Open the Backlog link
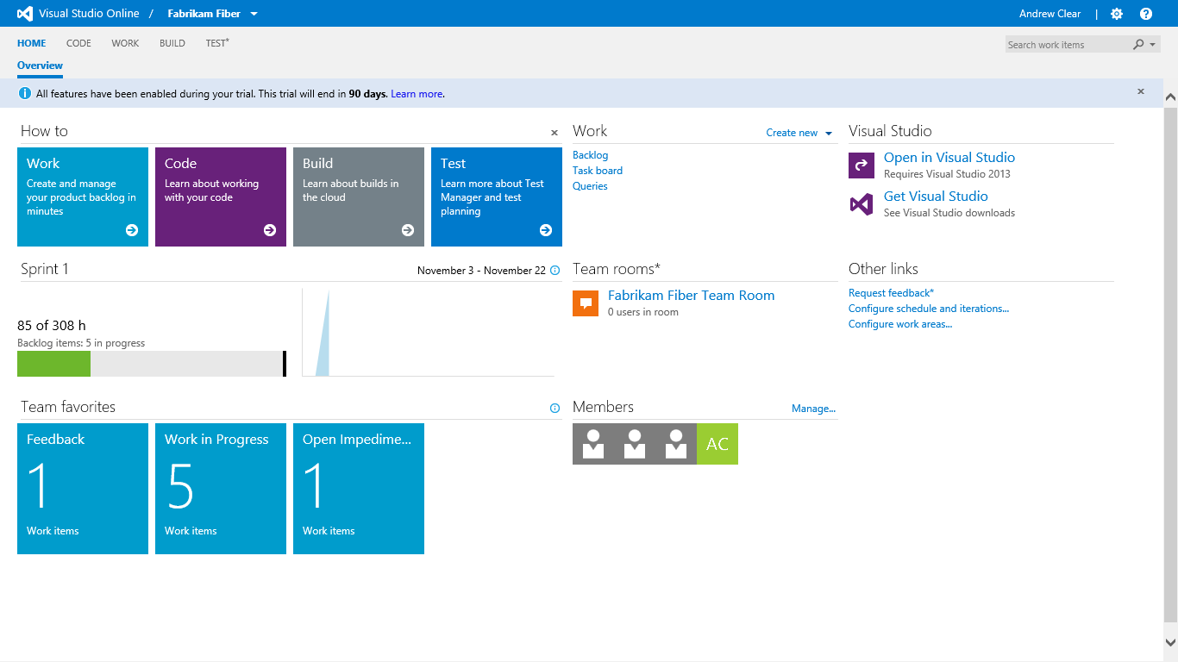The height and width of the screenshot is (662, 1178). coord(590,155)
